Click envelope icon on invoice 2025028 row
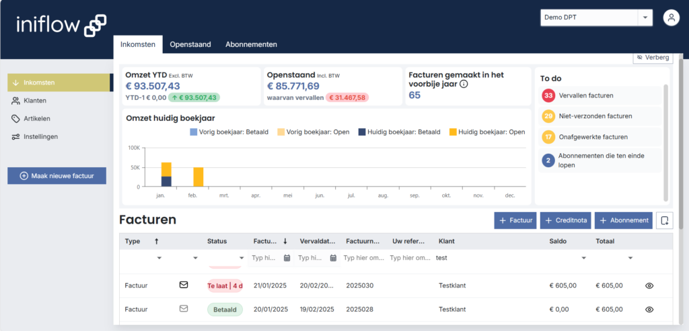 coord(184,309)
